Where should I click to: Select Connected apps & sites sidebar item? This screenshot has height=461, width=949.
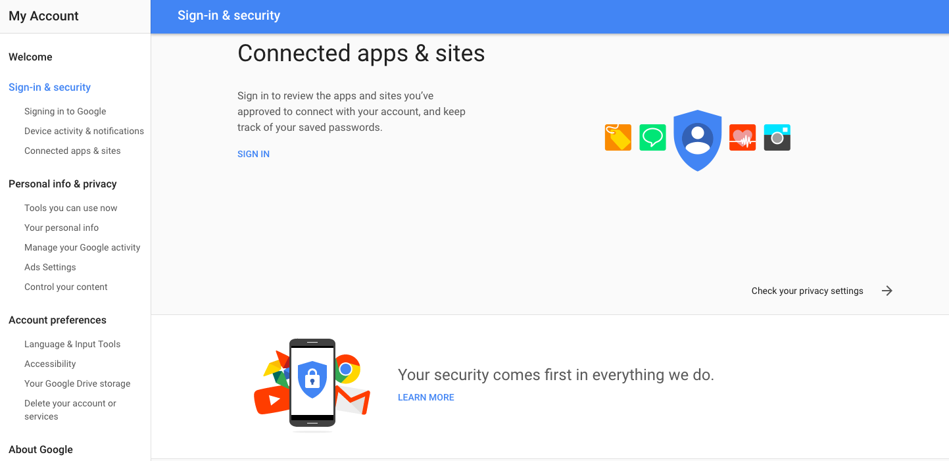click(72, 151)
